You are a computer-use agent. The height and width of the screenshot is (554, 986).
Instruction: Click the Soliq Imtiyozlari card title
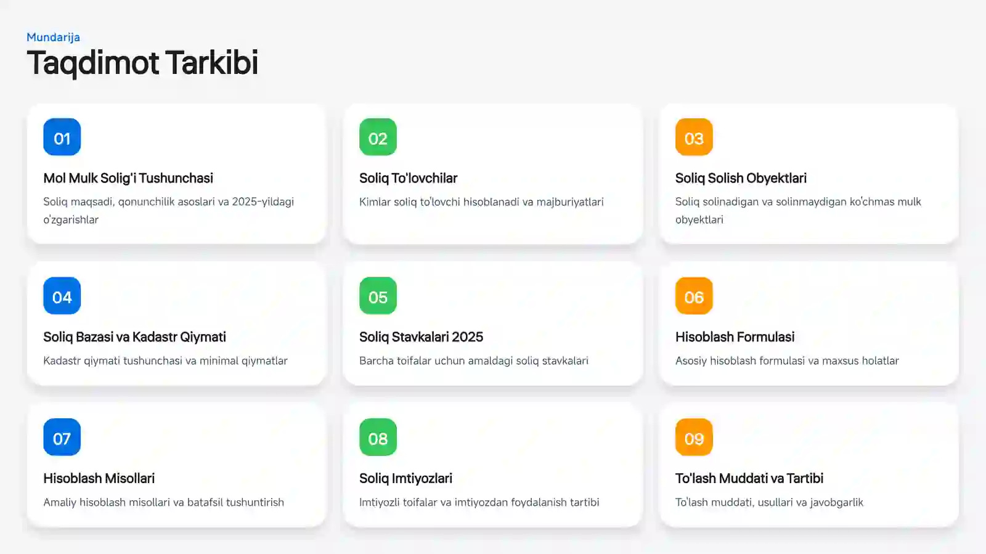(405, 478)
